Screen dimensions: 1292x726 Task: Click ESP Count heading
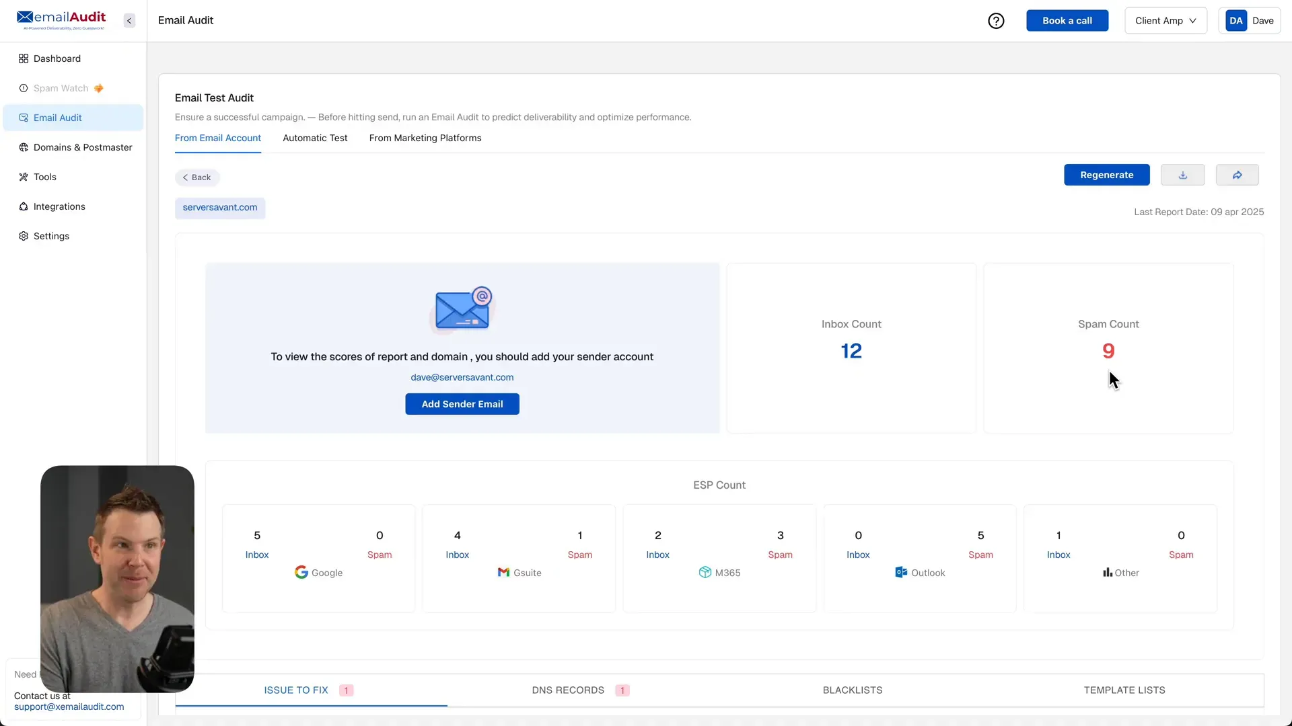pos(719,485)
